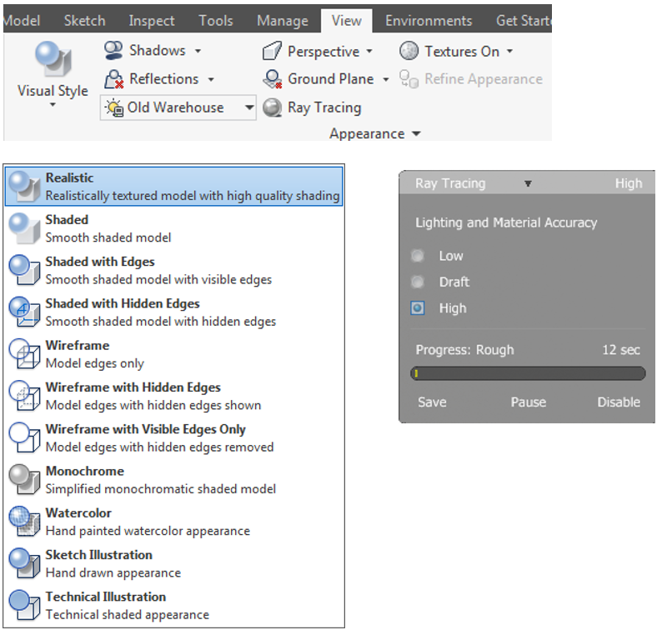Select the High accuracy radio button
The width and height of the screenshot is (662, 630).
coord(418,308)
